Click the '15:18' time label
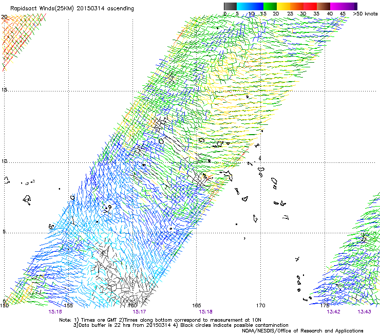380x334 pixels. [205, 312]
